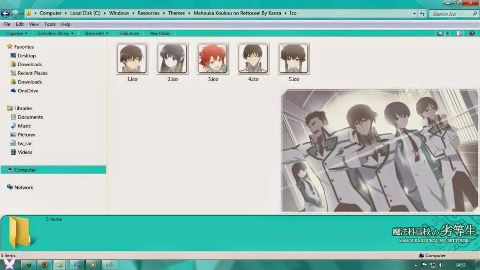
Task: Navigate to Resources in the address bar
Action: (149, 13)
